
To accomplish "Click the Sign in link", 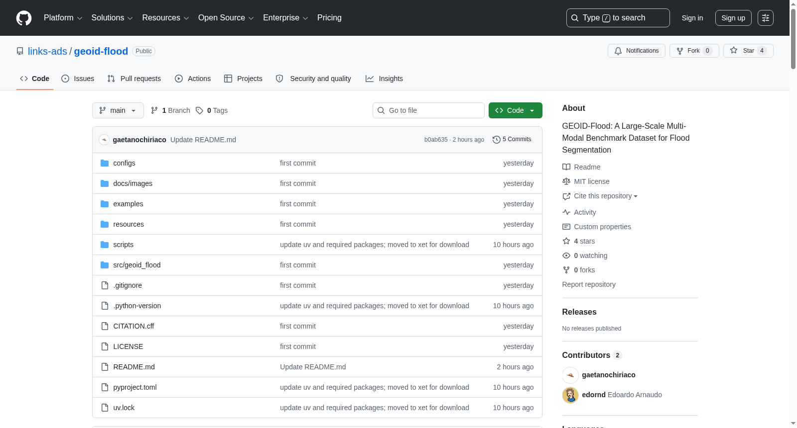I will [x=692, y=18].
